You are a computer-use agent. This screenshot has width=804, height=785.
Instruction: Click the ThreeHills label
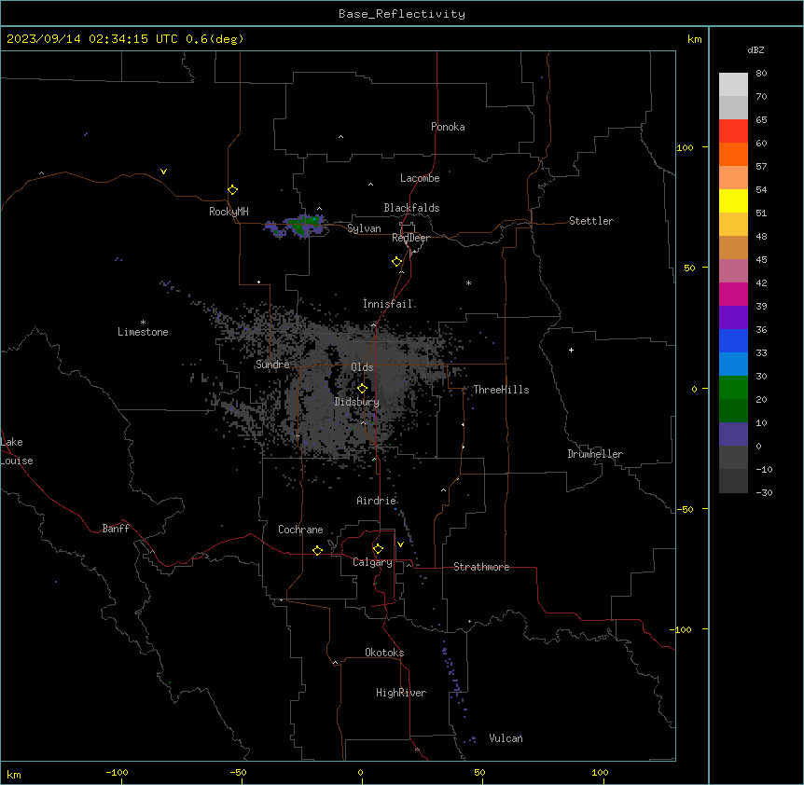(x=501, y=390)
